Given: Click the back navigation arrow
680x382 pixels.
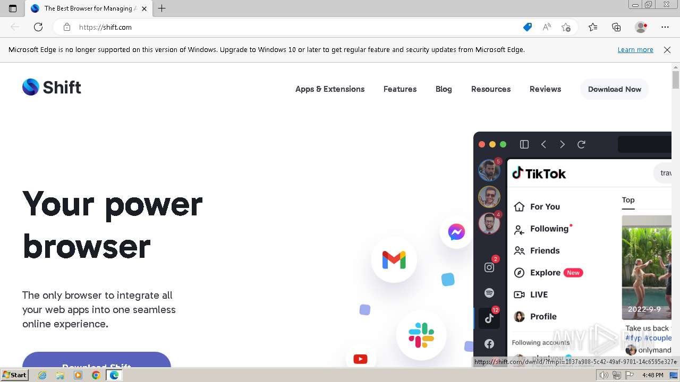Looking at the screenshot, I should [x=15, y=27].
